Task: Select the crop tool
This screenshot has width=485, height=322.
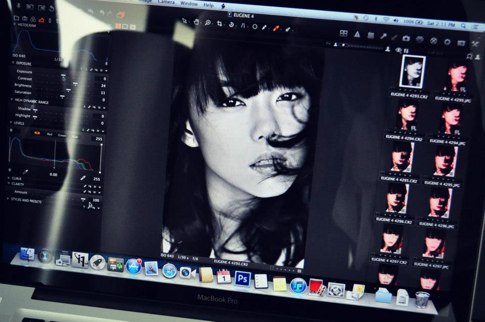Action: pos(219,24)
